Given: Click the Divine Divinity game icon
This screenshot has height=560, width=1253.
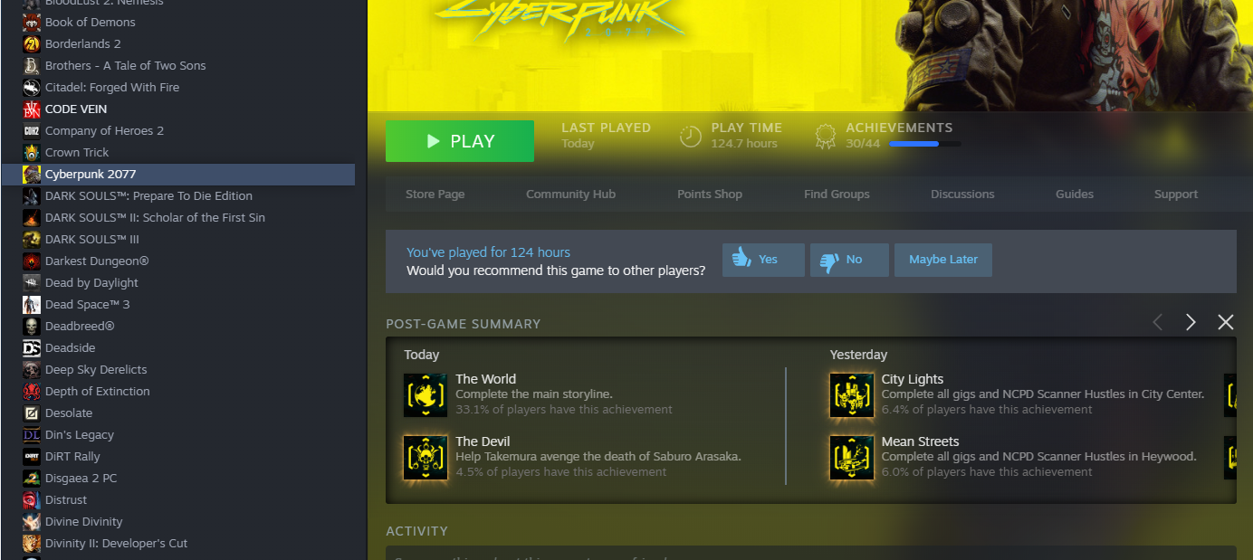Looking at the screenshot, I should pyautogui.click(x=32, y=521).
